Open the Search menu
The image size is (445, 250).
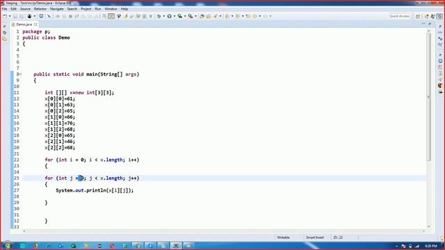tap(72, 9)
